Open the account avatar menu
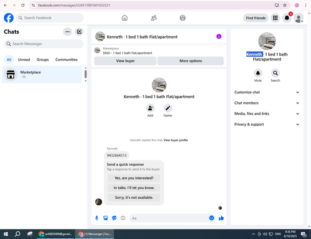The width and height of the screenshot is (311, 239). click(x=299, y=18)
